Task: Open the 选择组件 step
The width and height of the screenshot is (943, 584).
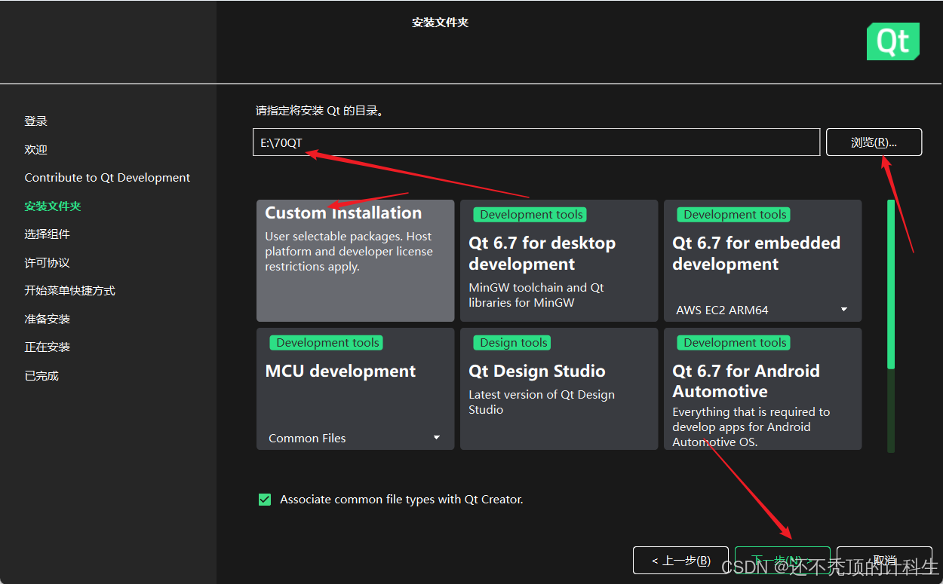Action: pyautogui.click(x=47, y=234)
